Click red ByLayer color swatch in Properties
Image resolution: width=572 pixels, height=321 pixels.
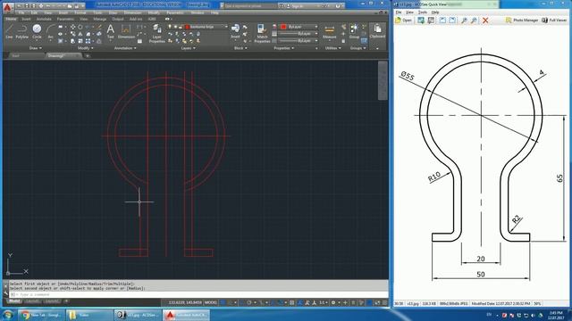tap(283, 27)
